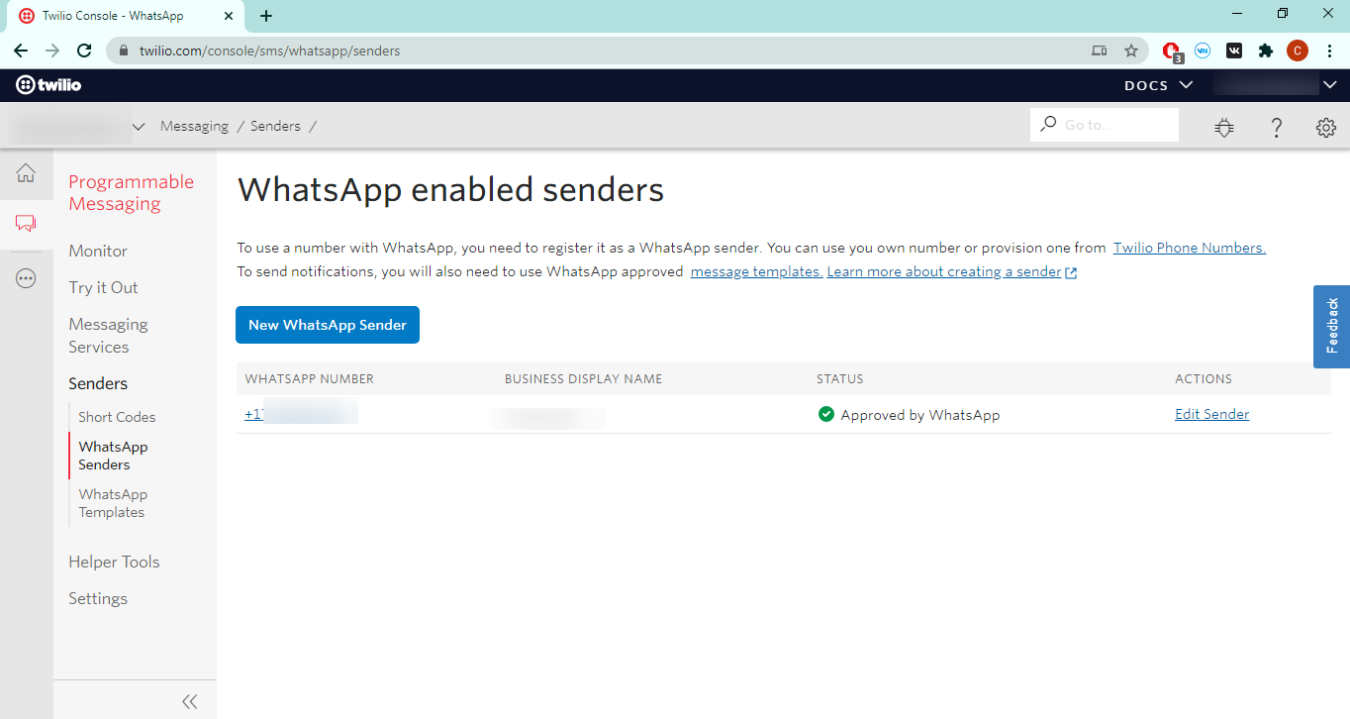Open the Chrome three-dot menu
Screen dimensions: 1350x719
[x=1329, y=51]
